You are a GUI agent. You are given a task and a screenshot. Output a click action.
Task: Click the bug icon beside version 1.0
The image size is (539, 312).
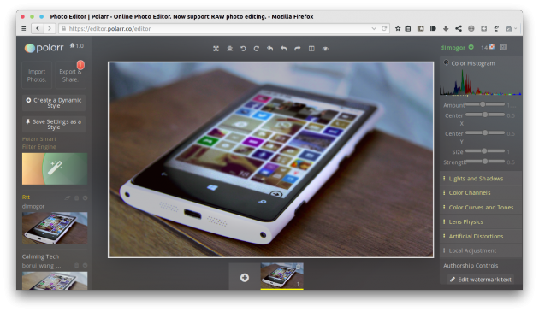point(72,45)
